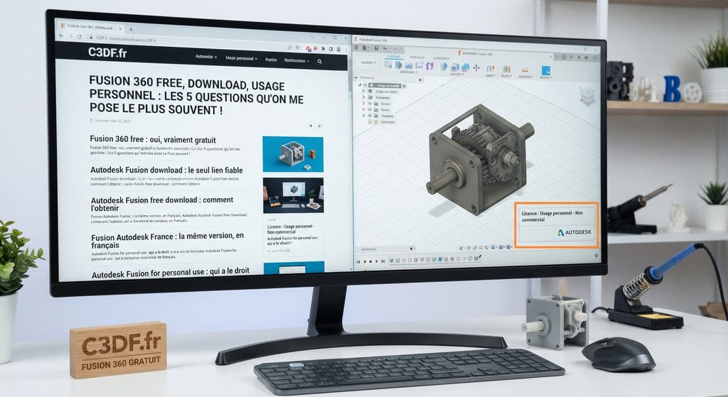Switch to the Surface ribbon tab
728x397 pixels.
[x=417, y=57]
